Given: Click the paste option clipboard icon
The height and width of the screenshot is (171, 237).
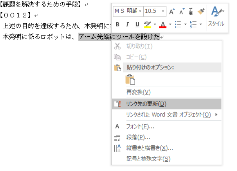Looking at the screenshot, I should click(130, 79).
